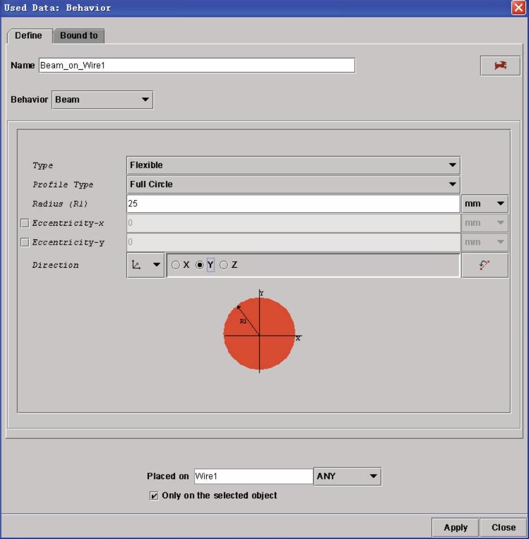
Task: Choose the Y direction radio button
Action: [200, 265]
